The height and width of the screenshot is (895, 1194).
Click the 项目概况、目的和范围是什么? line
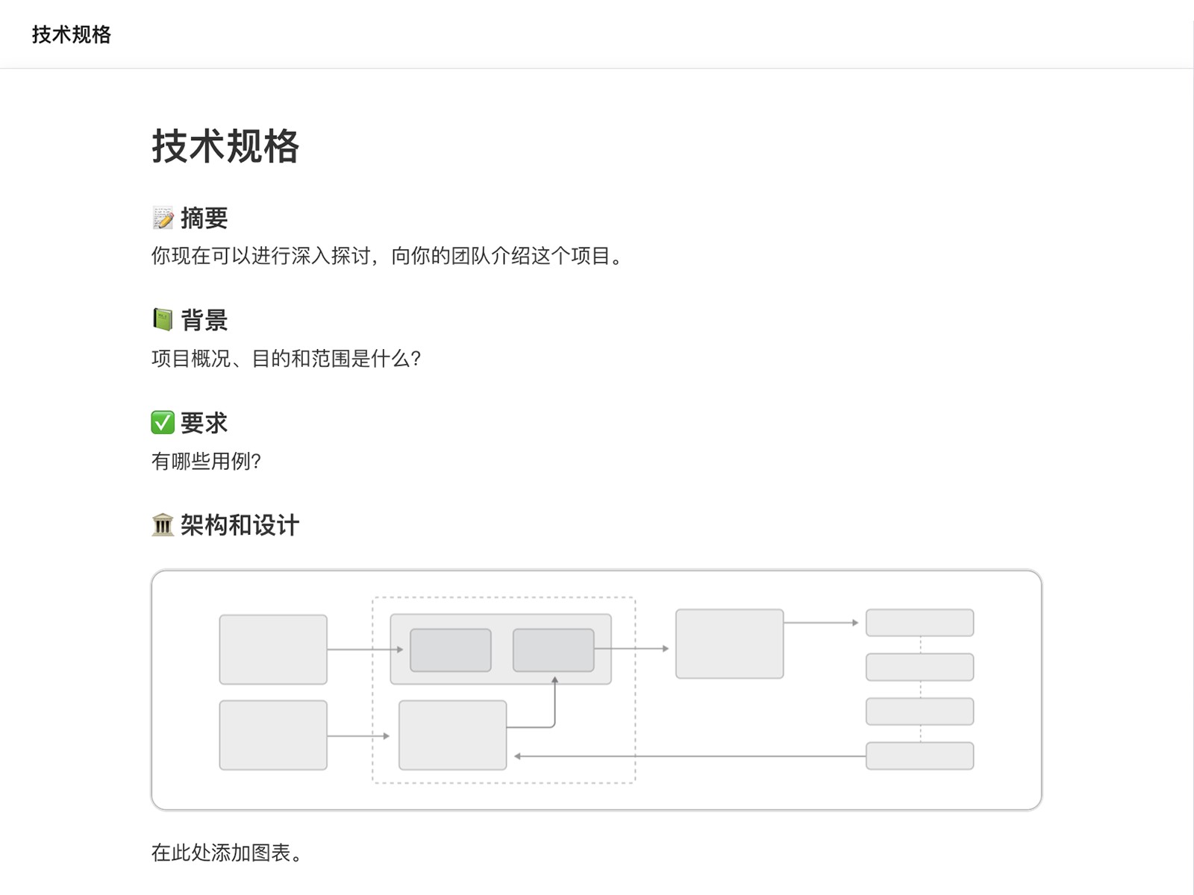pyautogui.click(x=286, y=359)
